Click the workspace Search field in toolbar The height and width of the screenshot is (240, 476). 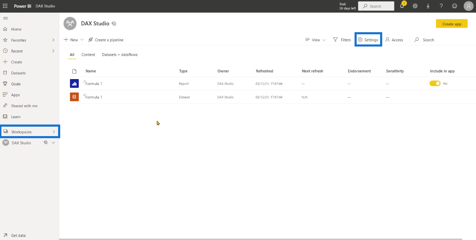(425, 40)
